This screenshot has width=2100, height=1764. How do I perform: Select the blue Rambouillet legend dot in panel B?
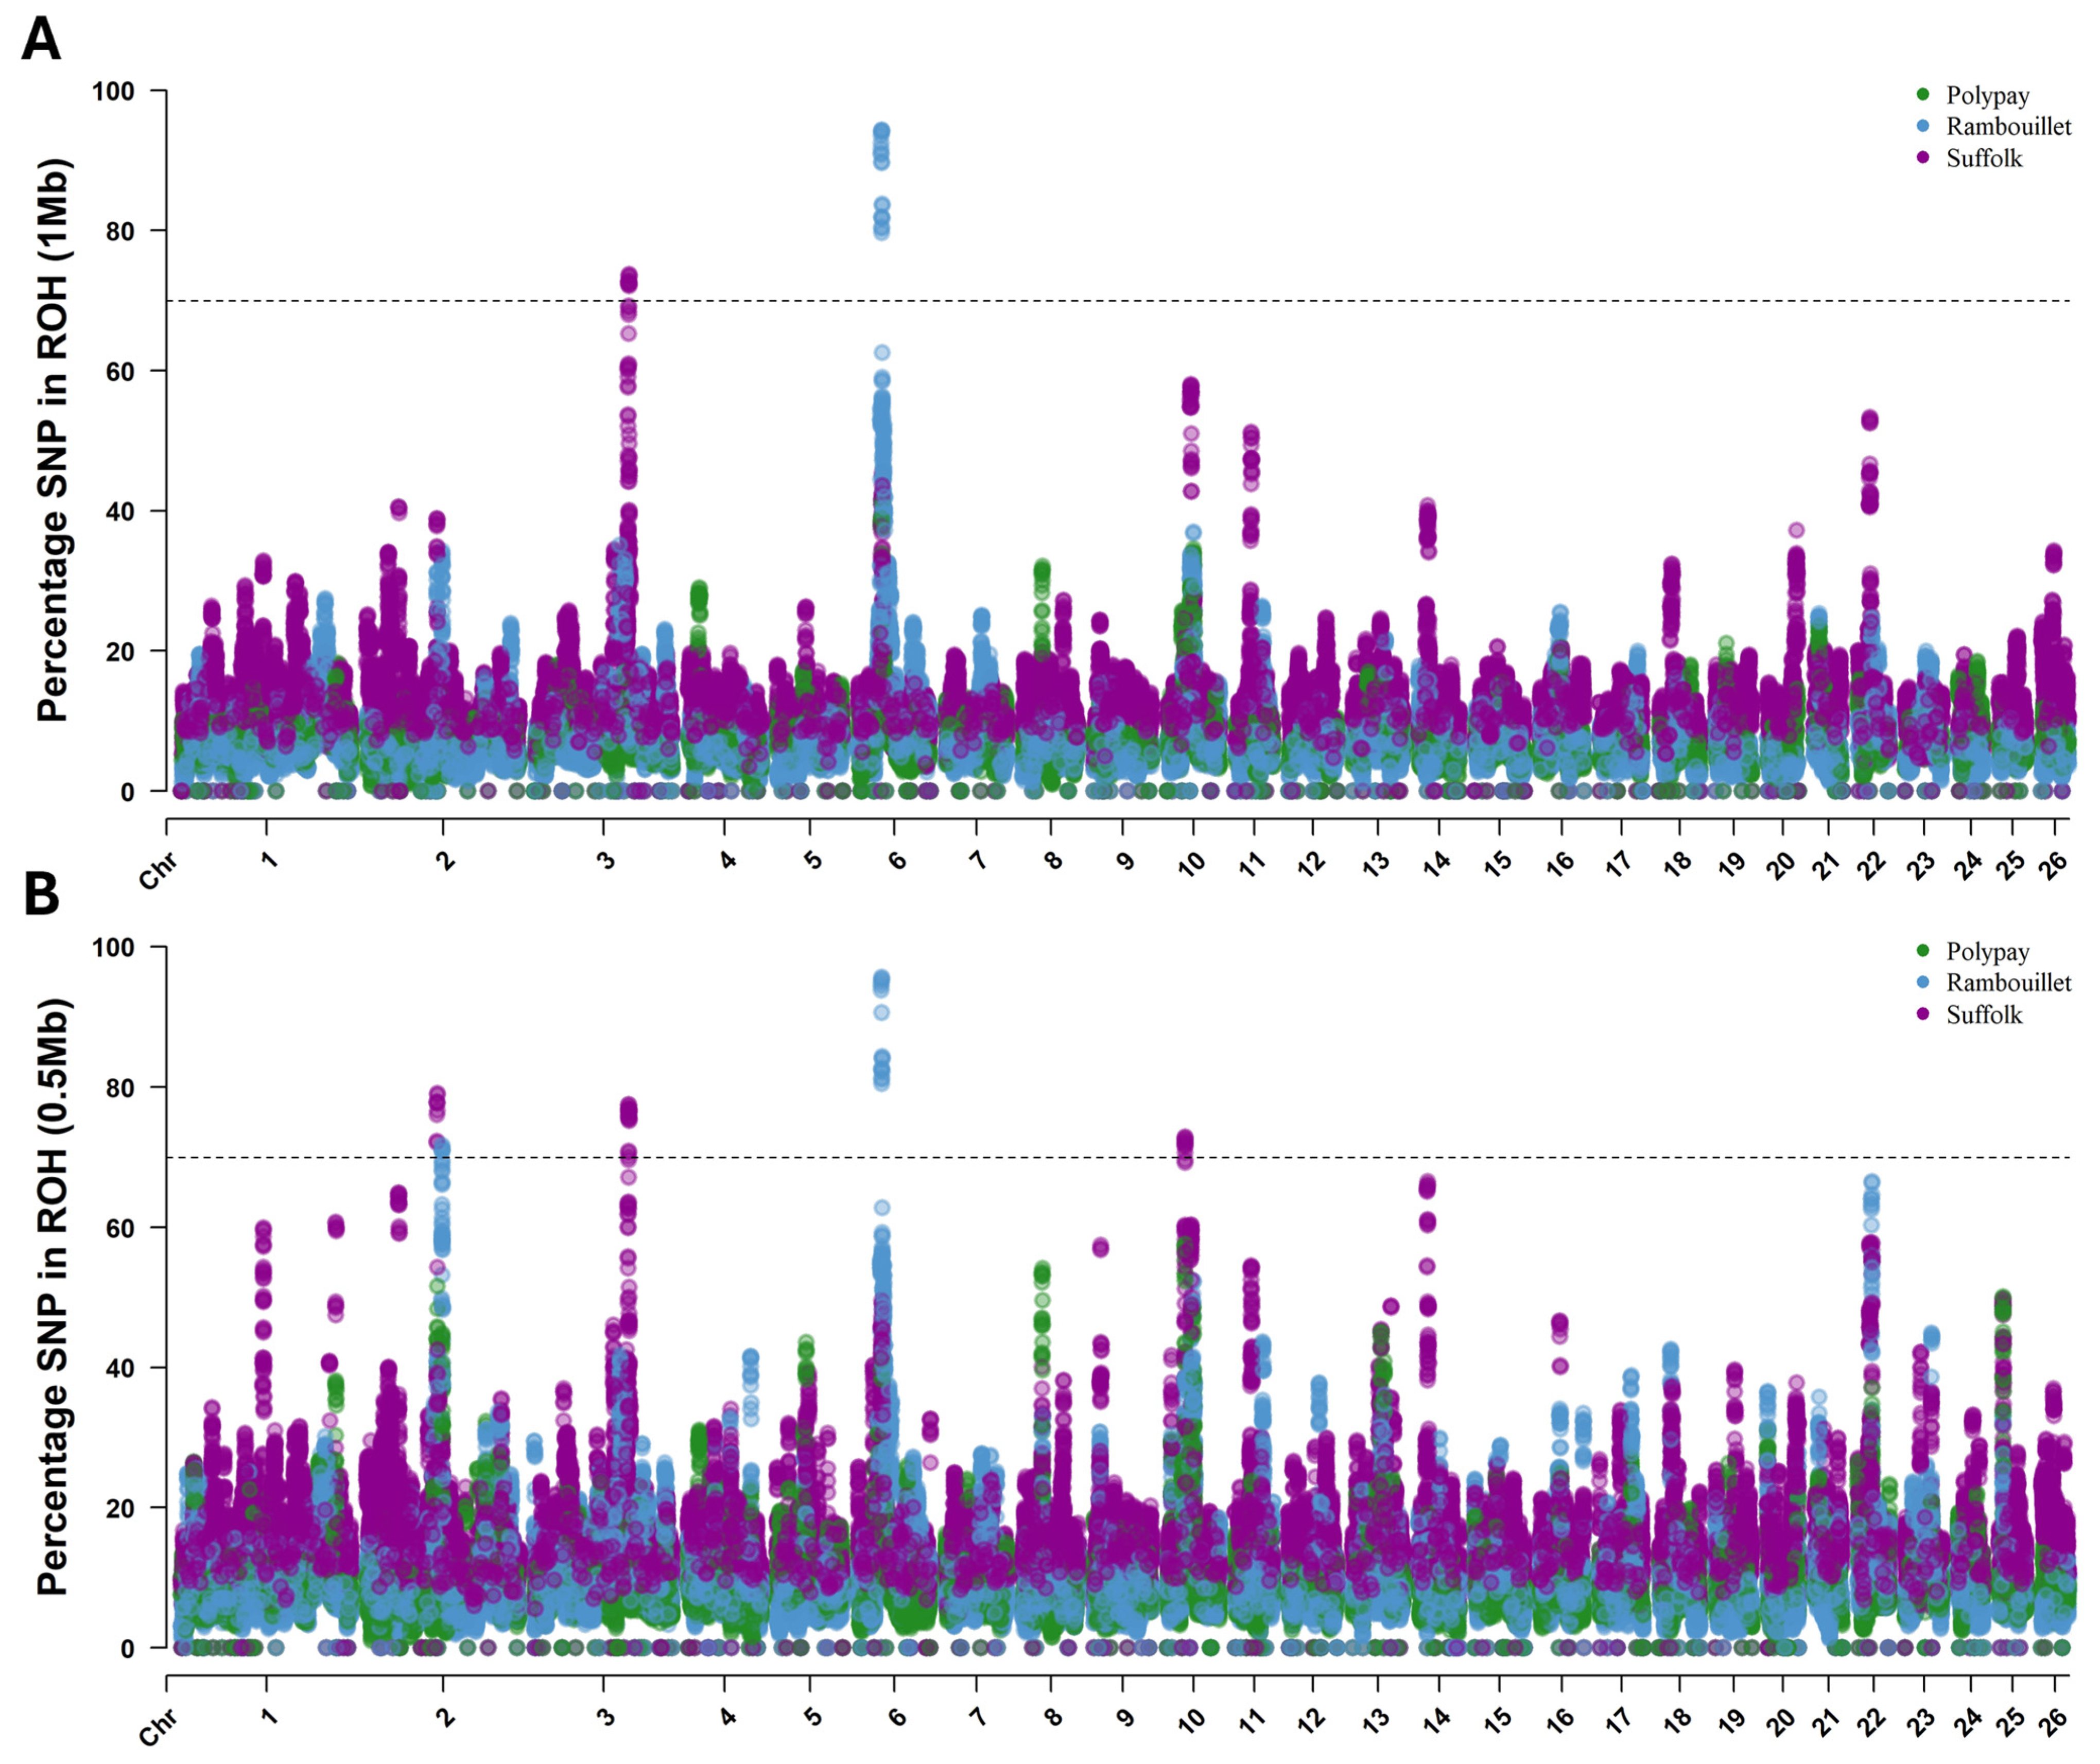point(1922,983)
